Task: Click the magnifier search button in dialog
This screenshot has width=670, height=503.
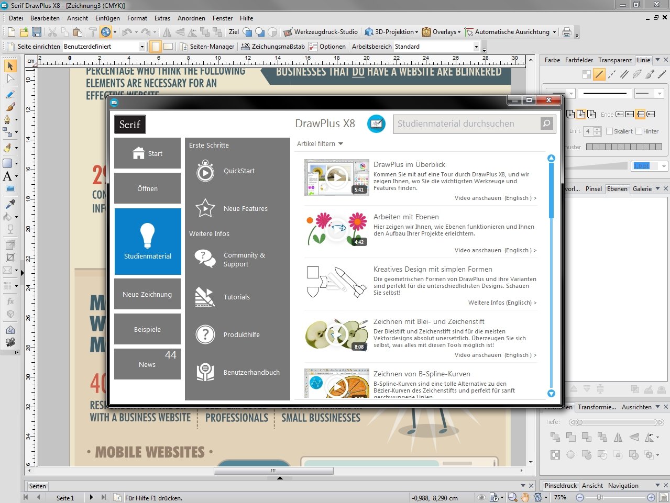Action: point(546,124)
